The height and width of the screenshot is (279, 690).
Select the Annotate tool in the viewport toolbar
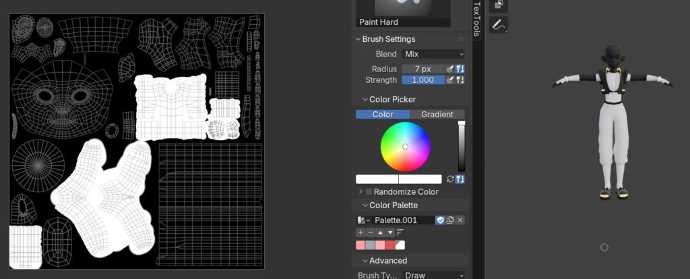pyautogui.click(x=499, y=25)
